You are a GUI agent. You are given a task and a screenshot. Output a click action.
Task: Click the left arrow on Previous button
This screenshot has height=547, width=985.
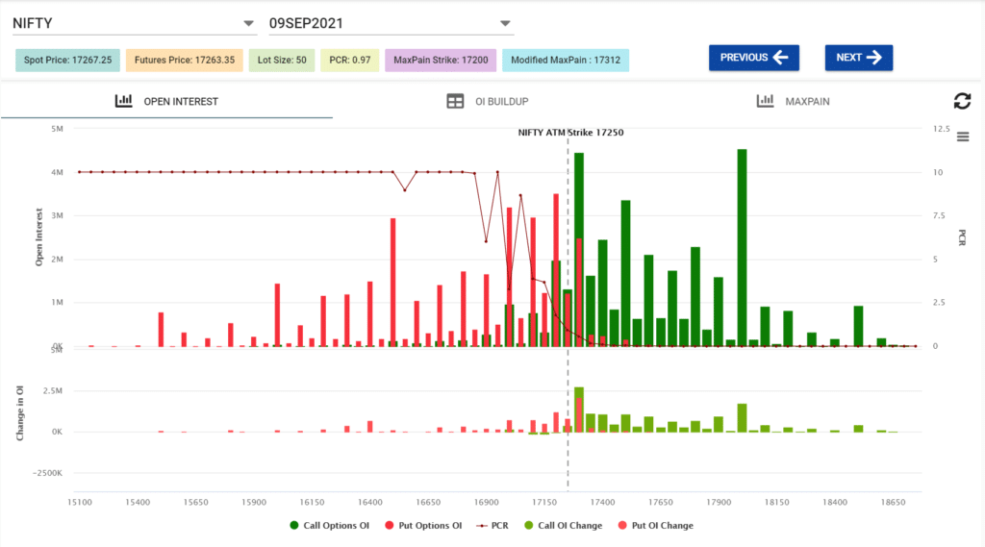780,58
